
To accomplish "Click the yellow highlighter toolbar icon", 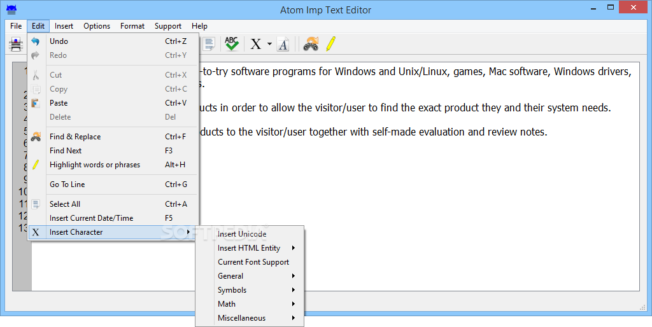I will click(331, 44).
